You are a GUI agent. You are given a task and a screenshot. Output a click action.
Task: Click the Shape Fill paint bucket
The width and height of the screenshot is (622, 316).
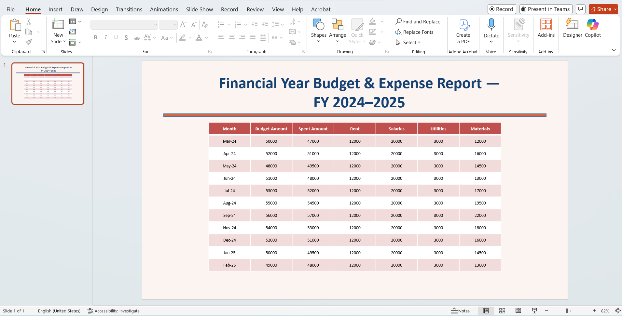point(373,22)
